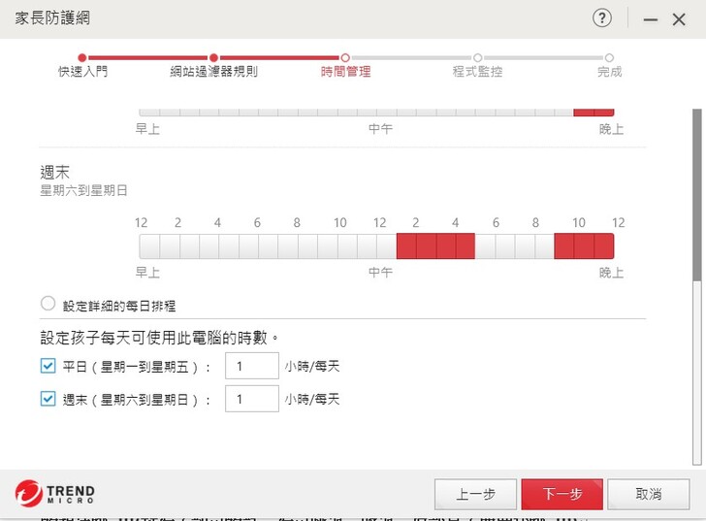This screenshot has width=706, height=521.
Task: Select the 程式監控 step
Action: tap(477, 65)
